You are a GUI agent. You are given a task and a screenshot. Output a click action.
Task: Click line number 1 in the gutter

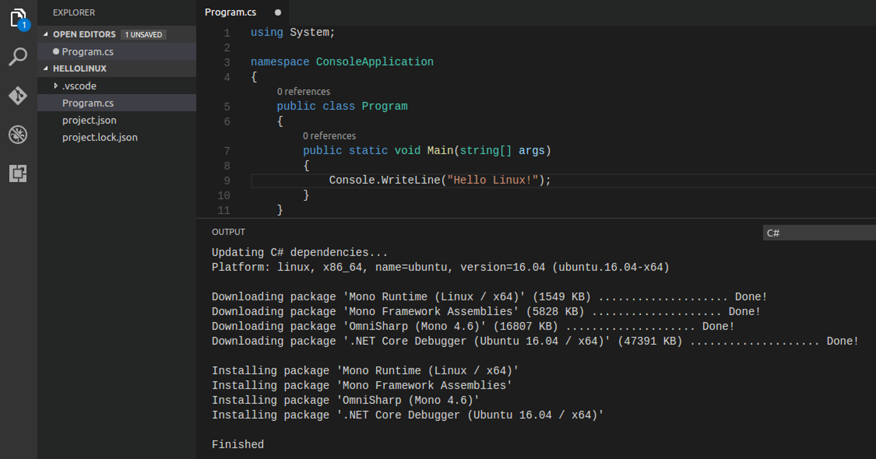pyautogui.click(x=227, y=33)
